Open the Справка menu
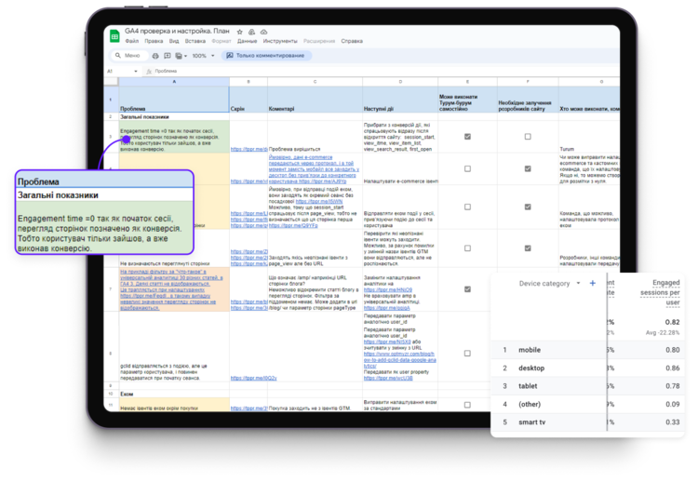 352,41
